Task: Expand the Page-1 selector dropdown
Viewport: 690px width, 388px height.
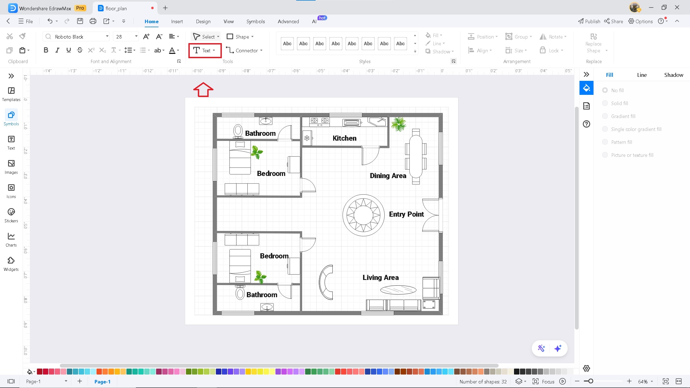Action: 66,381
